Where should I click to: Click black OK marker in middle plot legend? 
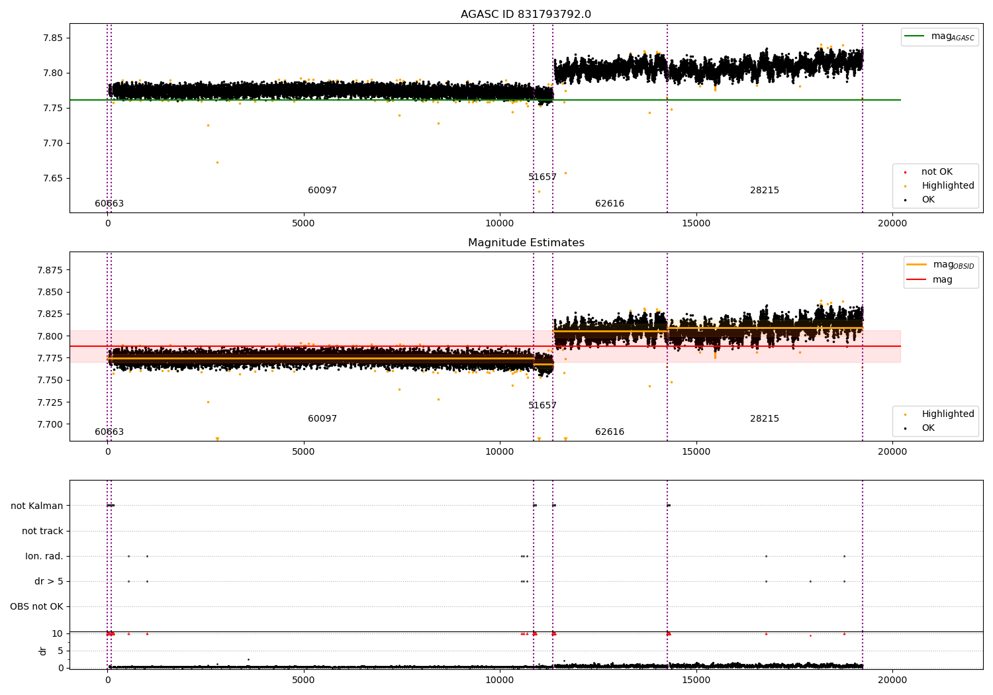(x=905, y=428)
